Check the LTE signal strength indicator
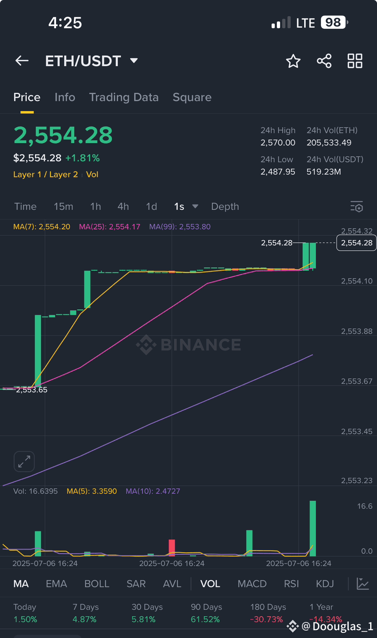This screenshot has height=638, width=377. click(281, 23)
